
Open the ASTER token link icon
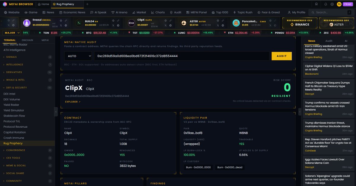(x=223, y=21)
